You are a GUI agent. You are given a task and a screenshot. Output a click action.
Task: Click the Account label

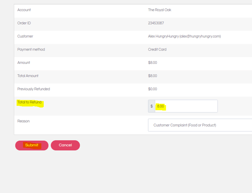tap(24, 10)
